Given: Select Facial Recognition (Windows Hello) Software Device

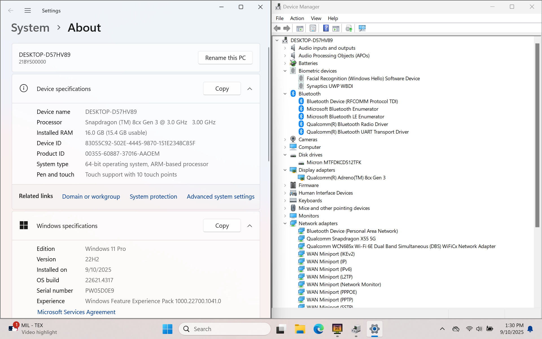Looking at the screenshot, I should pyautogui.click(x=363, y=79).
